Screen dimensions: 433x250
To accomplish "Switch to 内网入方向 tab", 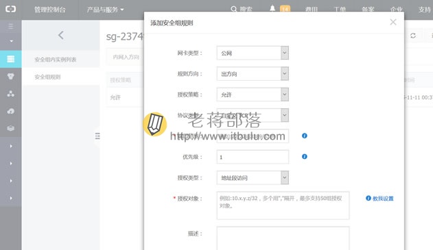I will pyautogui.click(x=126, y=57).
